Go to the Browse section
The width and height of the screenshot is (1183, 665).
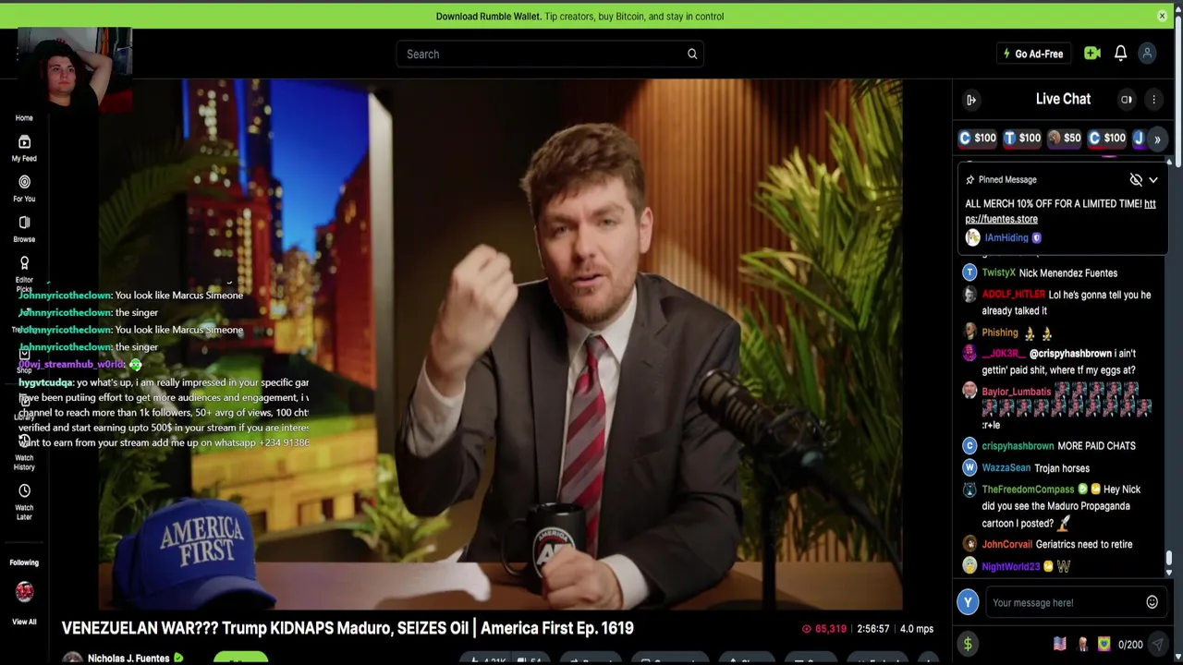point(24,229)
